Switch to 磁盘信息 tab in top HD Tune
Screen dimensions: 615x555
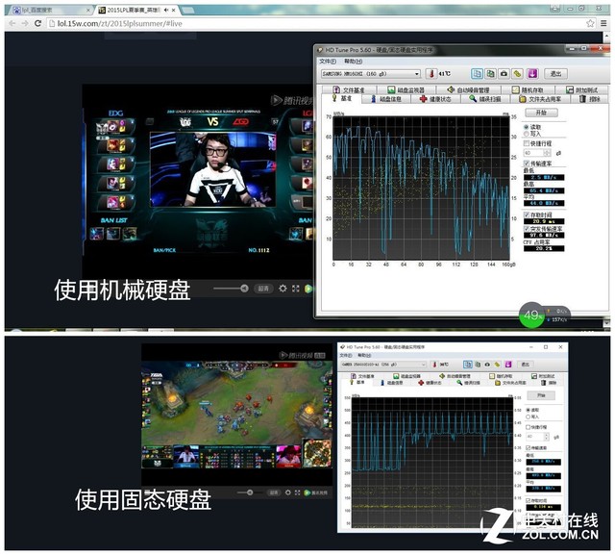pos(386,99)
